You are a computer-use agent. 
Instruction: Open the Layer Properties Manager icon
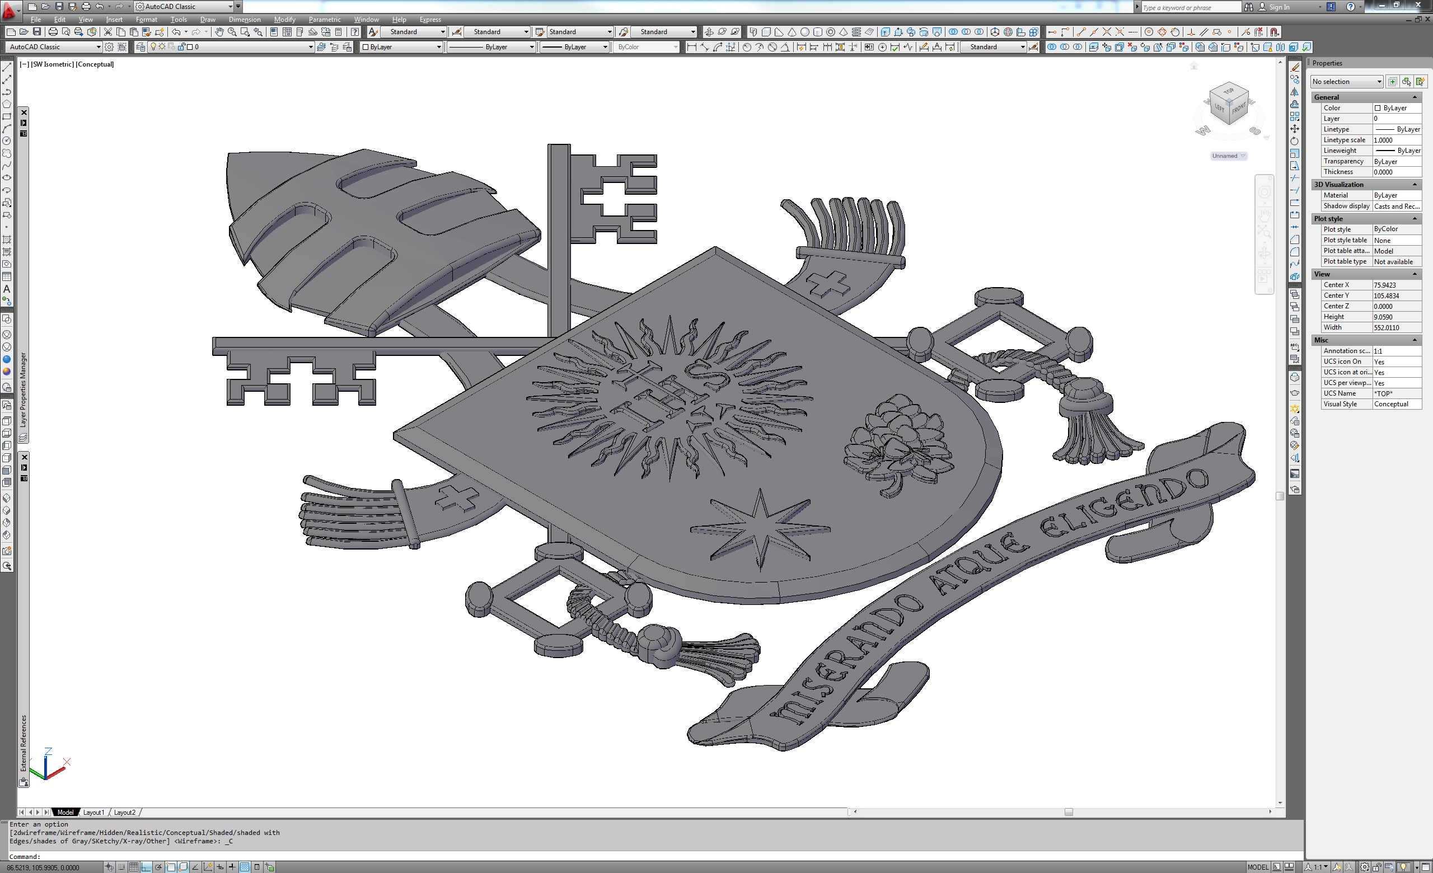140,47
